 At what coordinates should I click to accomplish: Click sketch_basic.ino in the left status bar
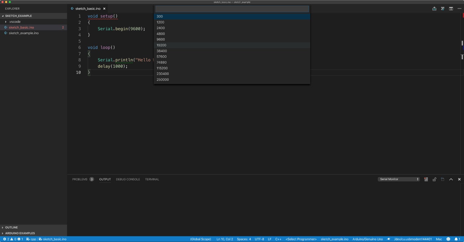[53, 239]
